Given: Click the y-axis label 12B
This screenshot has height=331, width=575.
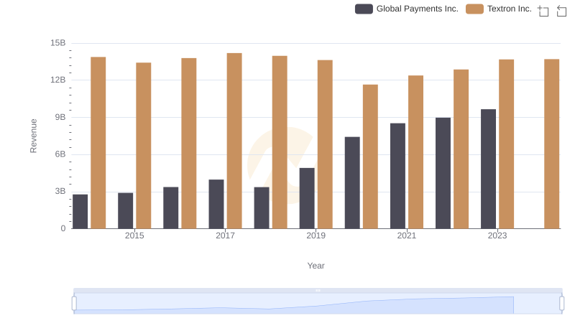Looking at the screenshot, I should tap(58, 80).
